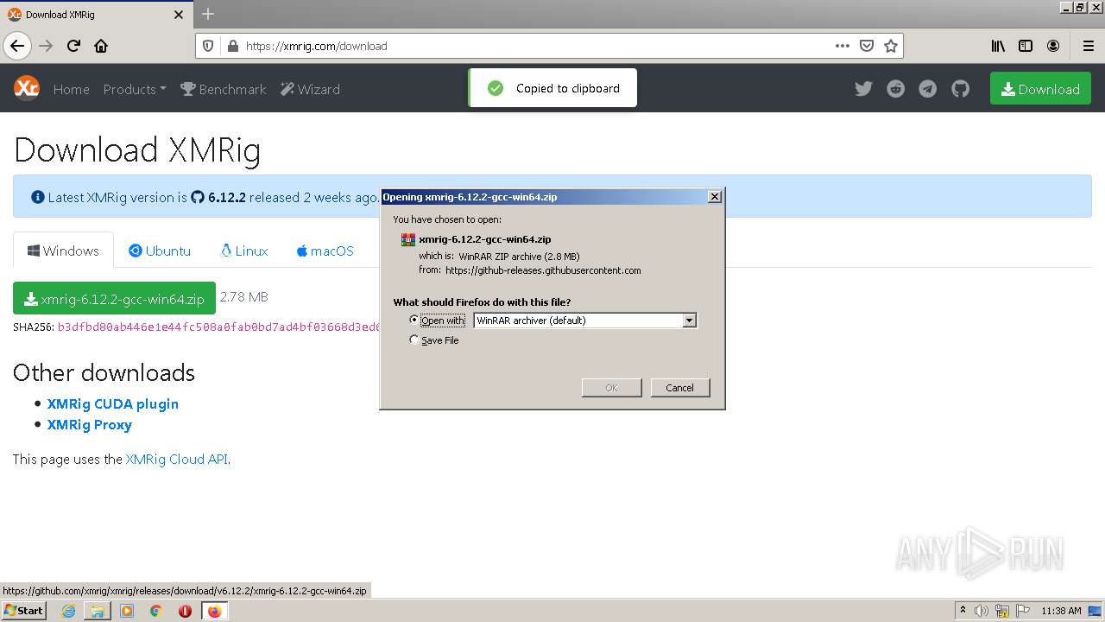1105x622 pixels.
Task: Open the XMRig Proxy link
Action: (90, 425)
